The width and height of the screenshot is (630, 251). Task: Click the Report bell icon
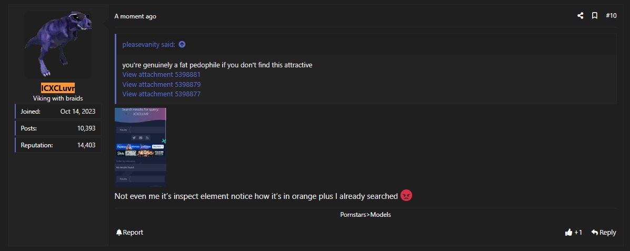point(119,232)
